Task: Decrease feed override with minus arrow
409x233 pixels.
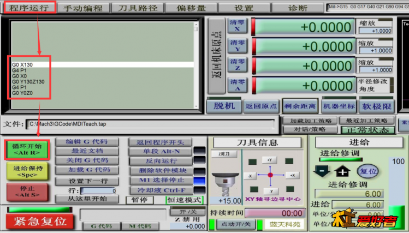Action: click(322, 171)
